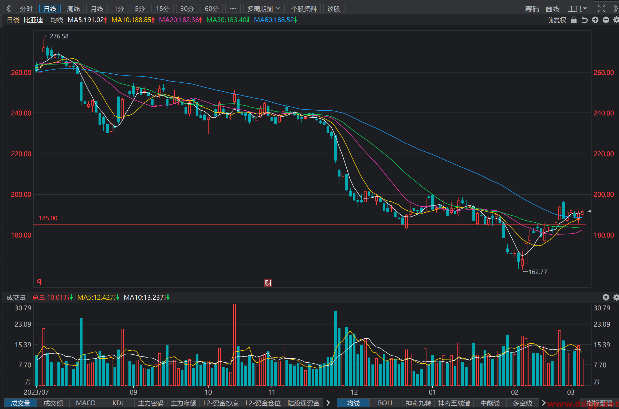Open 个股资料 stock info

pyautogui.click(x=304, y=9)
